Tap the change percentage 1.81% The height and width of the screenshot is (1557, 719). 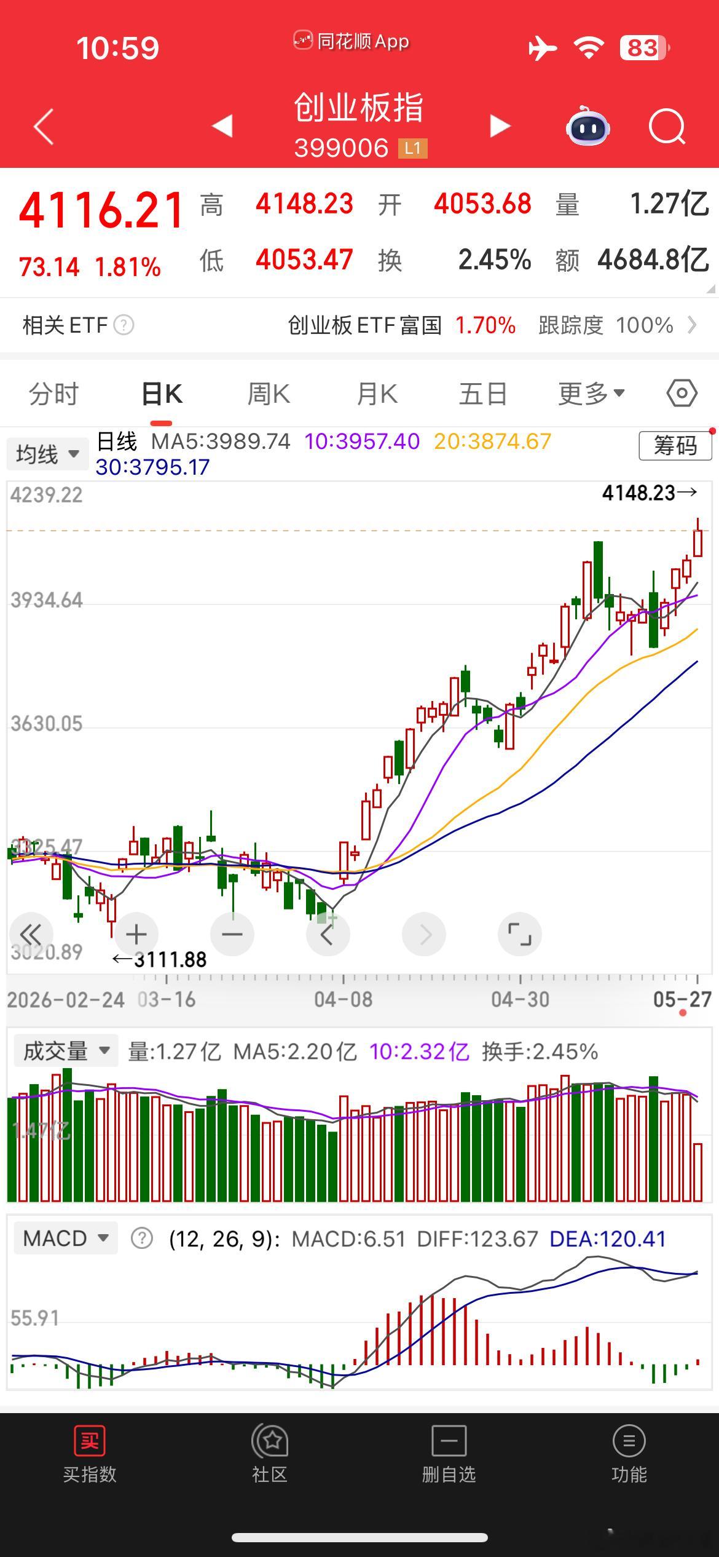128,267
